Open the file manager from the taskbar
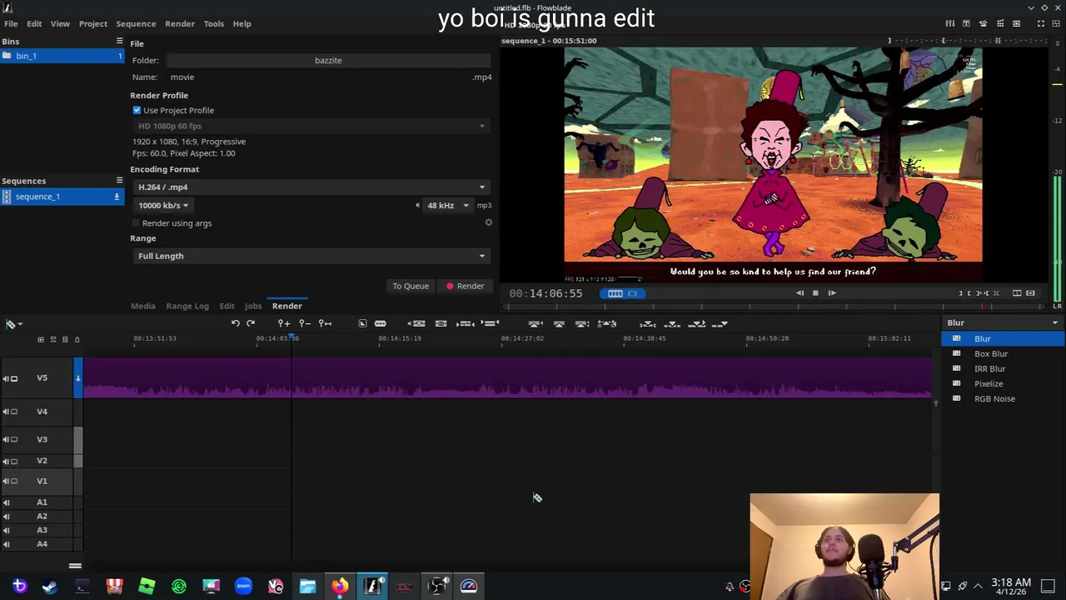This screenshot has height=600, width=1066. [307, 587]
